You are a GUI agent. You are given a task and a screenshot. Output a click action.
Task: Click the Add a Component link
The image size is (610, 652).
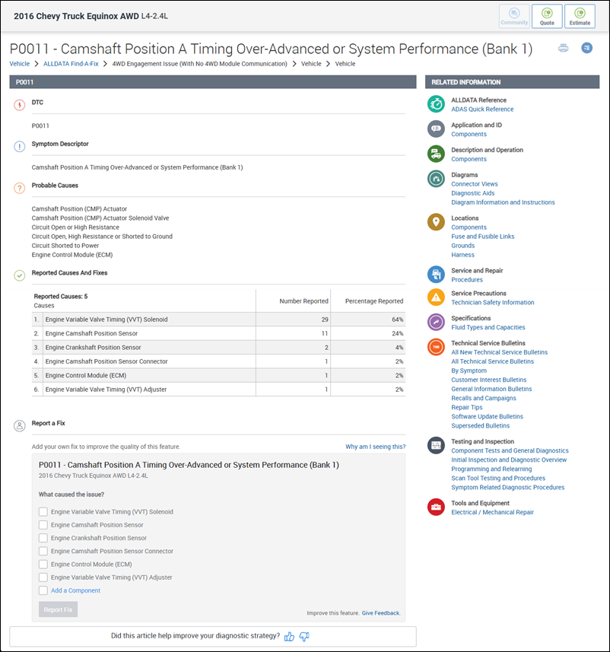(75, 590)
